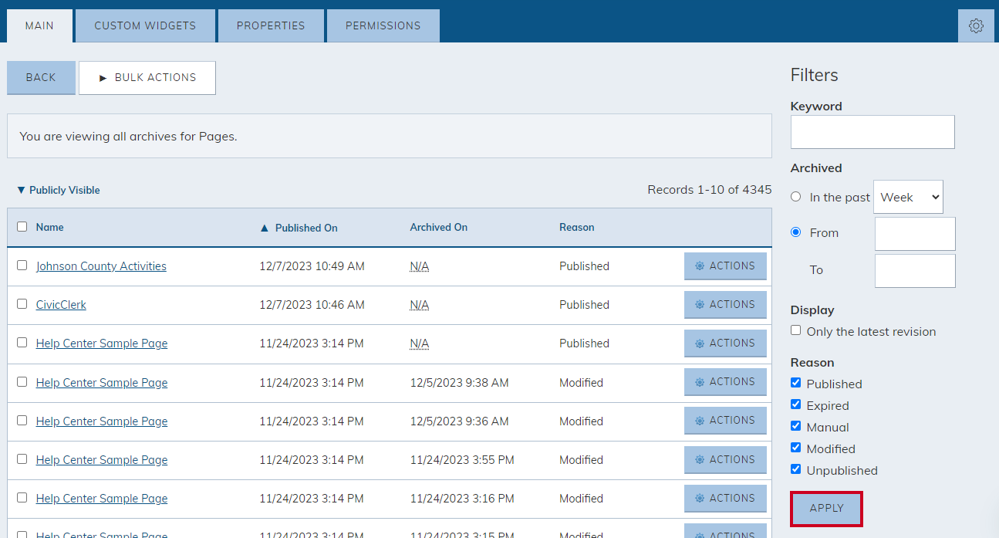Uncheck the Modified reason filter
999x538 pixels.
point(796,448)
